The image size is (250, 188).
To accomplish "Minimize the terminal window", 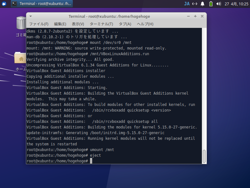I will click(188, 16).
